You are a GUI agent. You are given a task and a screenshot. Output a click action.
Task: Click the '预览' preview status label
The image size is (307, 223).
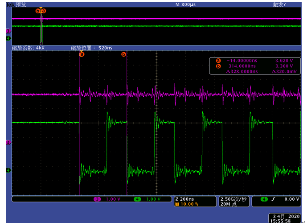click(21, 4)
